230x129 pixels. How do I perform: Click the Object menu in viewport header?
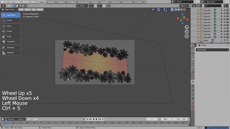[40, 10]
